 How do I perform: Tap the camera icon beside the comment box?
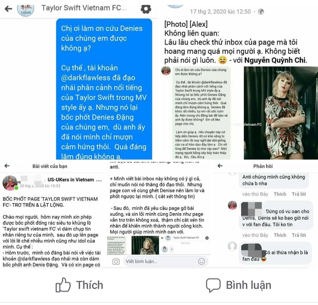[116, 261]
